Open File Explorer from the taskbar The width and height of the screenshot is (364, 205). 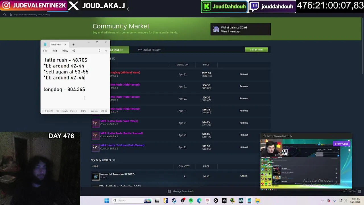(x=257, y=200)
